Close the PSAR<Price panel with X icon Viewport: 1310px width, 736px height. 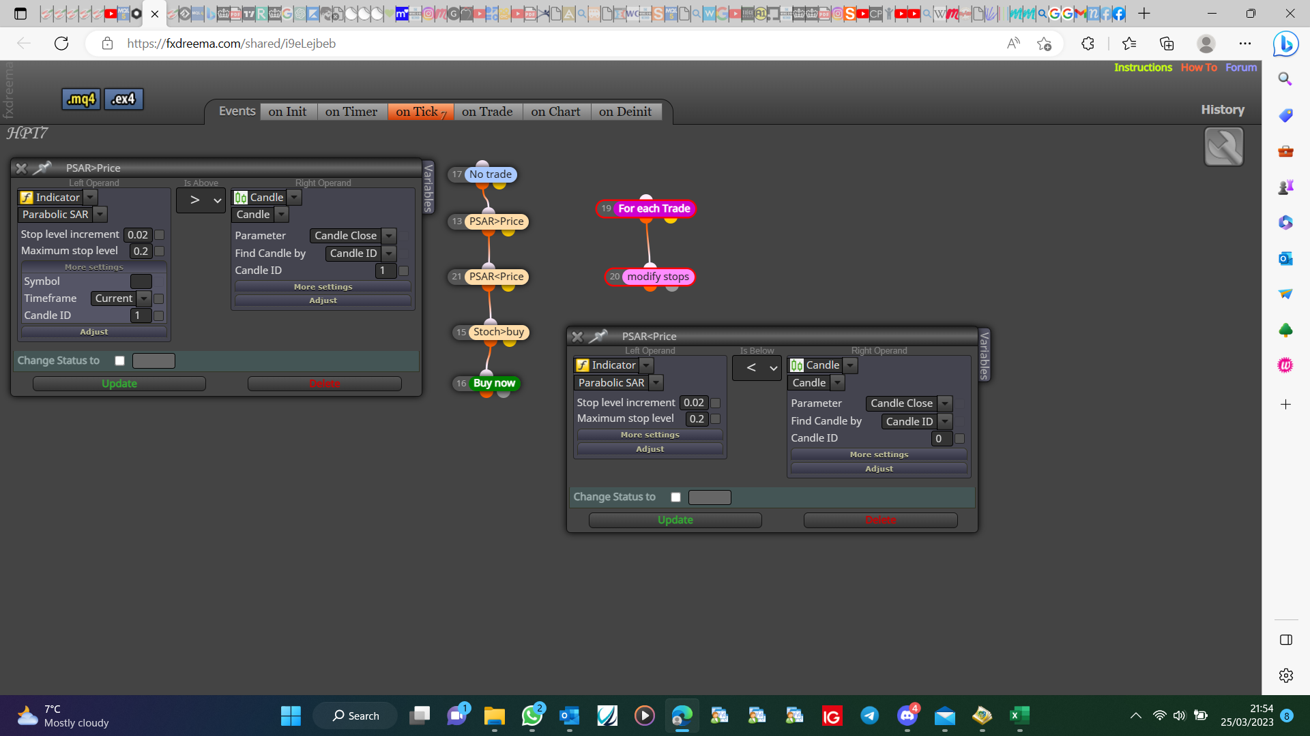(577, 337)
